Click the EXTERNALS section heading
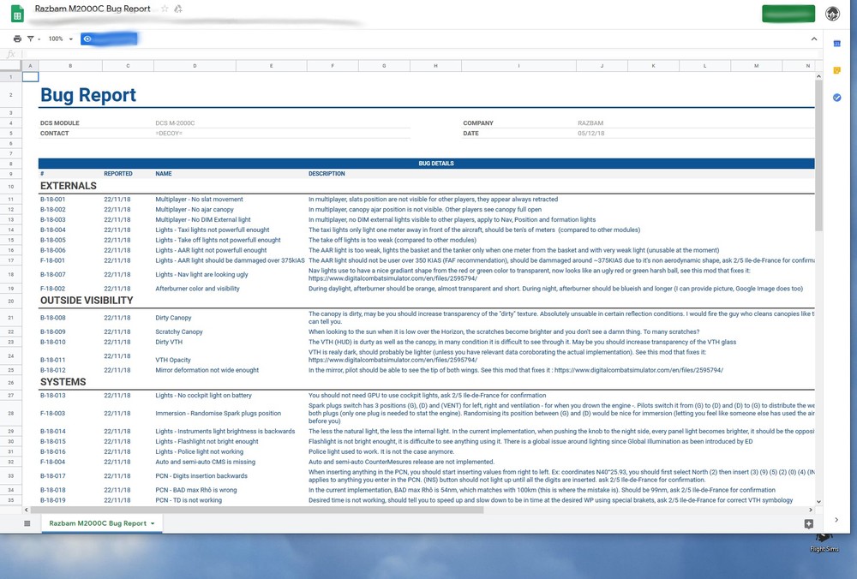 click(x=69, y=186)
